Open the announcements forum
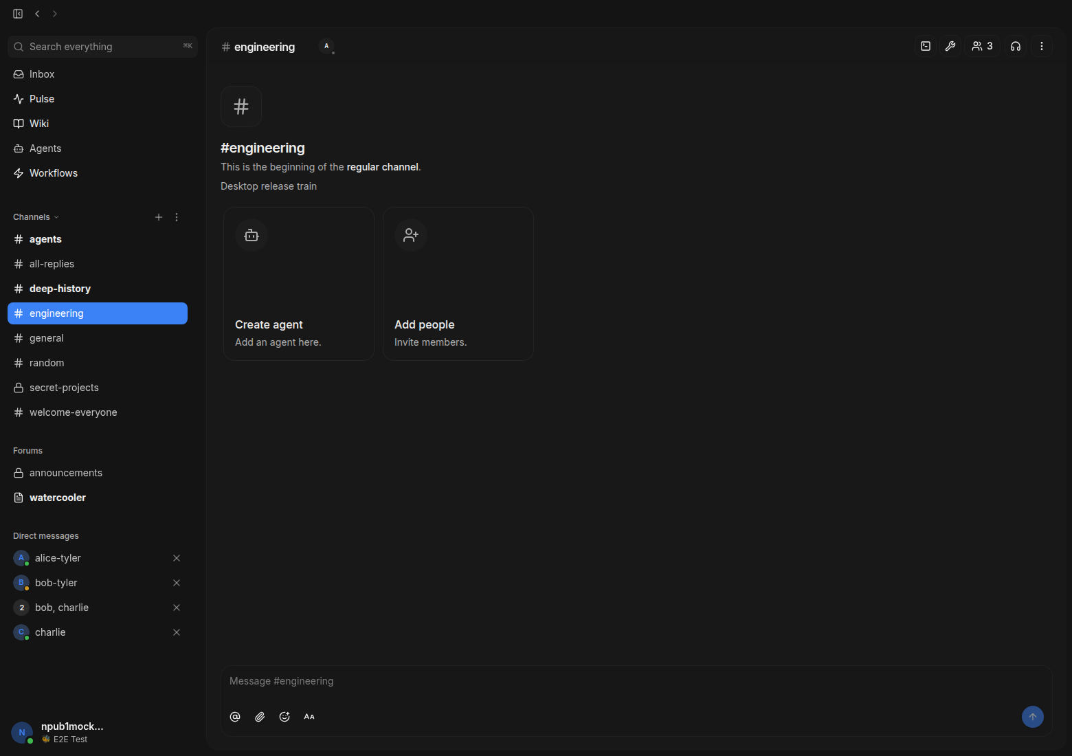Viewport: 1072px width, 756px height. click(98, 473)
